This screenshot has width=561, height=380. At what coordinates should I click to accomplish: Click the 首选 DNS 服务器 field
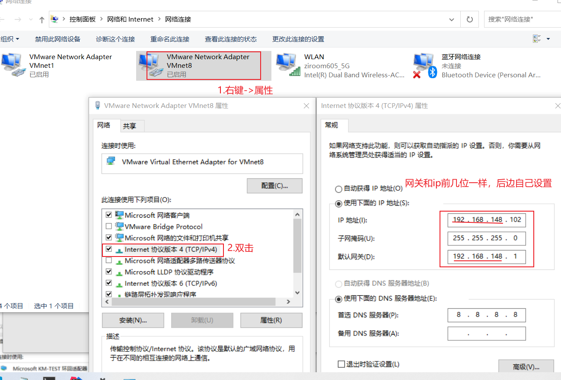point(487,315)
